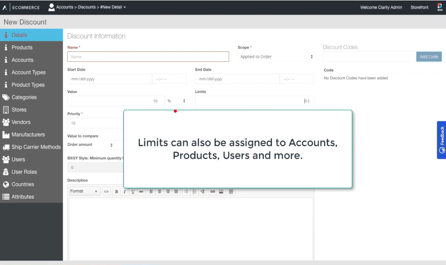446x265 pixels.
Task: Open the Scope dropdown
Action: click(x=276, y=57)
